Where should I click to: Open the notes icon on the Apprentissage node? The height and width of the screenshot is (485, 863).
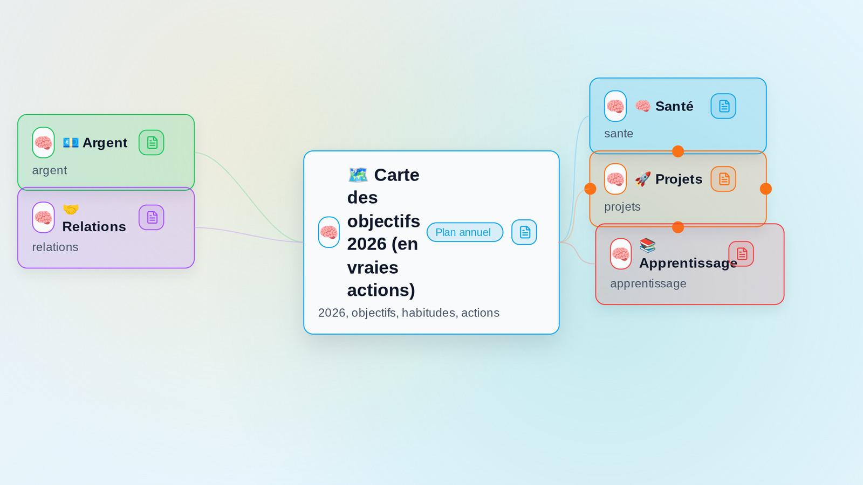coord(742,254)
